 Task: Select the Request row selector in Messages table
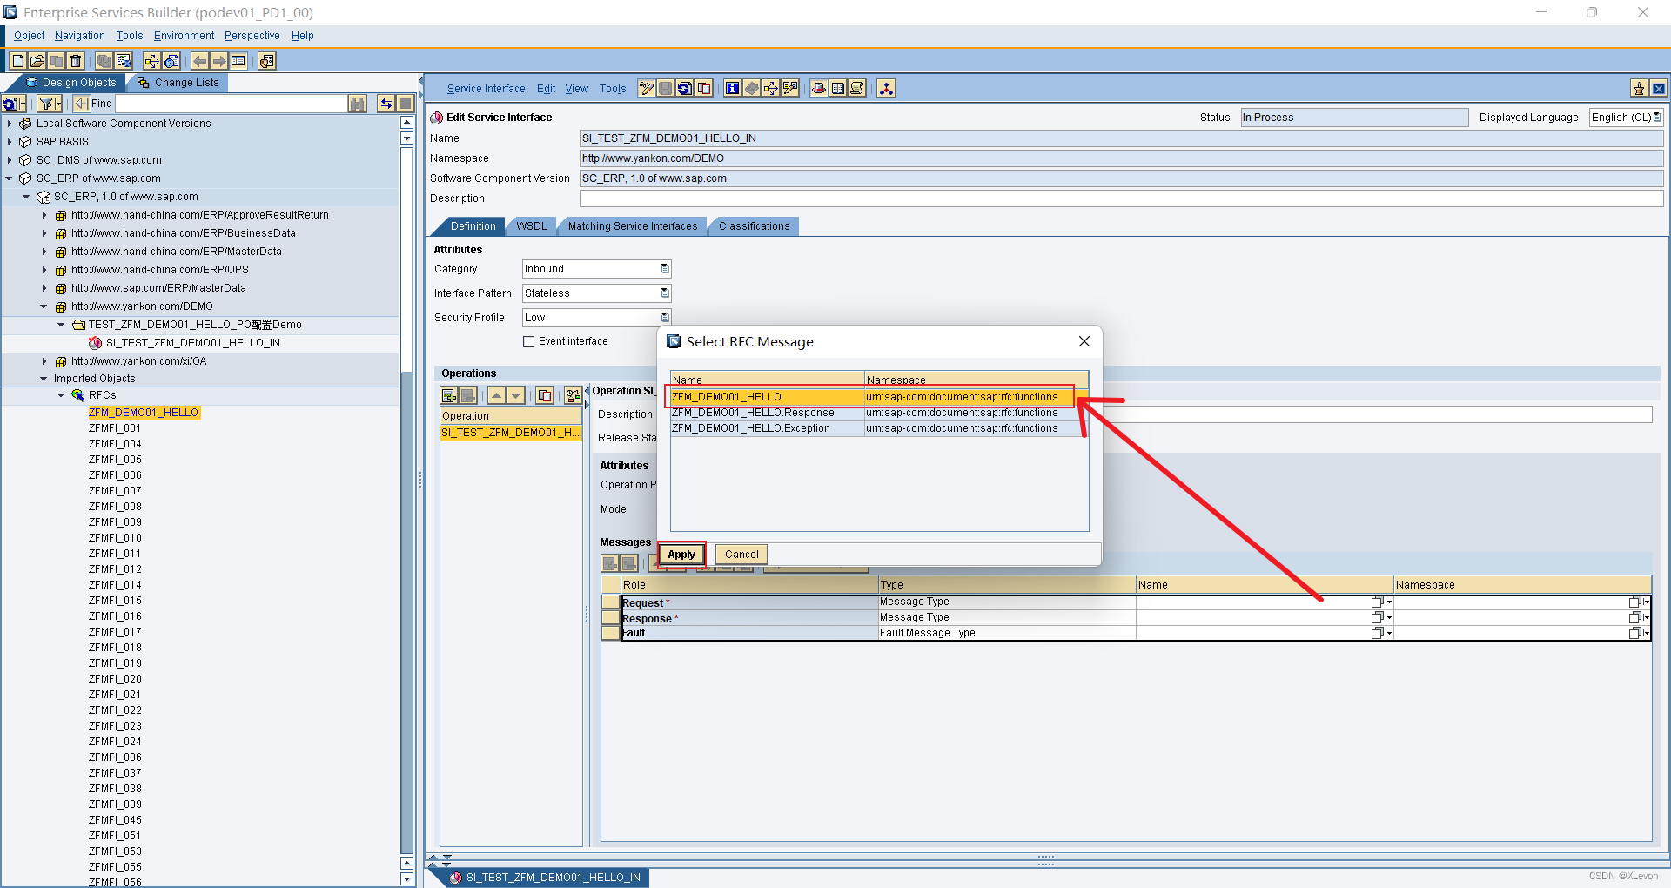coord(610,602)
